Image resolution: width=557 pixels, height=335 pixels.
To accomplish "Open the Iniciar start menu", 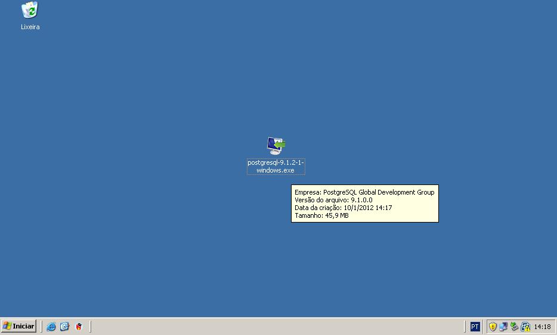I will (x=18, y=326).
